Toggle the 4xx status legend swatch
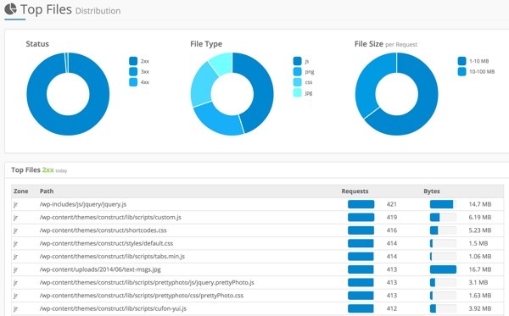 tap(133, 82)
